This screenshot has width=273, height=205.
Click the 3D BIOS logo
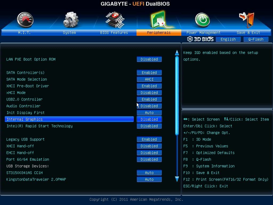pyautogui.click(x=200, y=39)
